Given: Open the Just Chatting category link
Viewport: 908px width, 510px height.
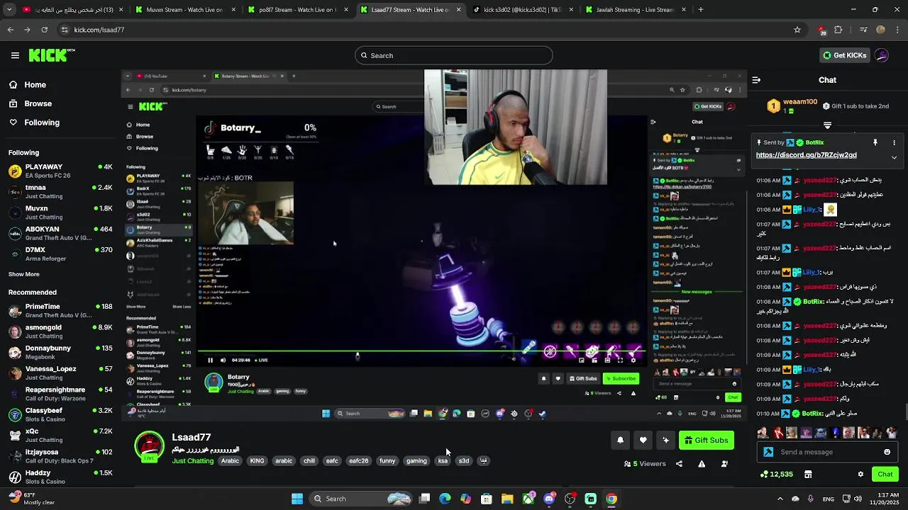Looking at the screenshot, I should (192, 460).
